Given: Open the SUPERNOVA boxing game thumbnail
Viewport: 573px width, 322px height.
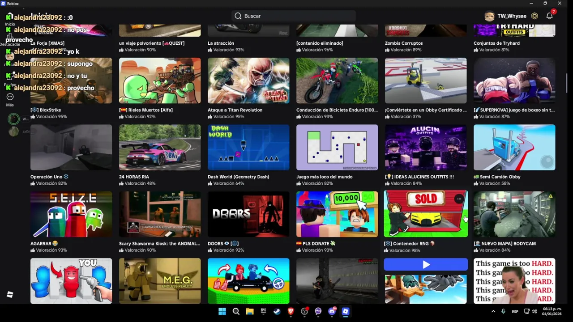Looking at the screenshot, I should pos(514,80).
